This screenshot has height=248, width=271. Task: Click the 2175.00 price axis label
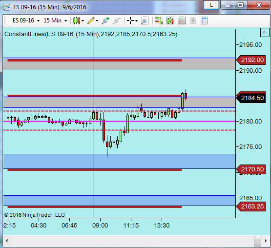pyautogui.click(x=250, y=147)
